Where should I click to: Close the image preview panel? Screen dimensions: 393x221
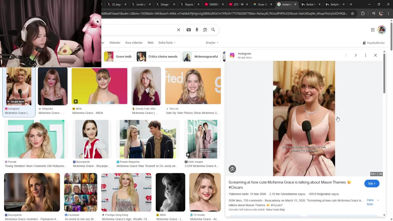point(375,55)
